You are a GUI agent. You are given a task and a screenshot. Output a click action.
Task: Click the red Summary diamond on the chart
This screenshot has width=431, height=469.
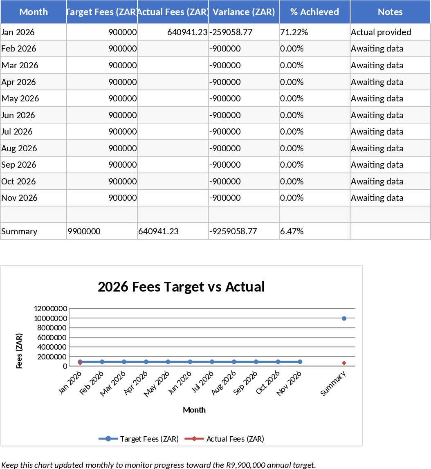click(x=344, y=363)
